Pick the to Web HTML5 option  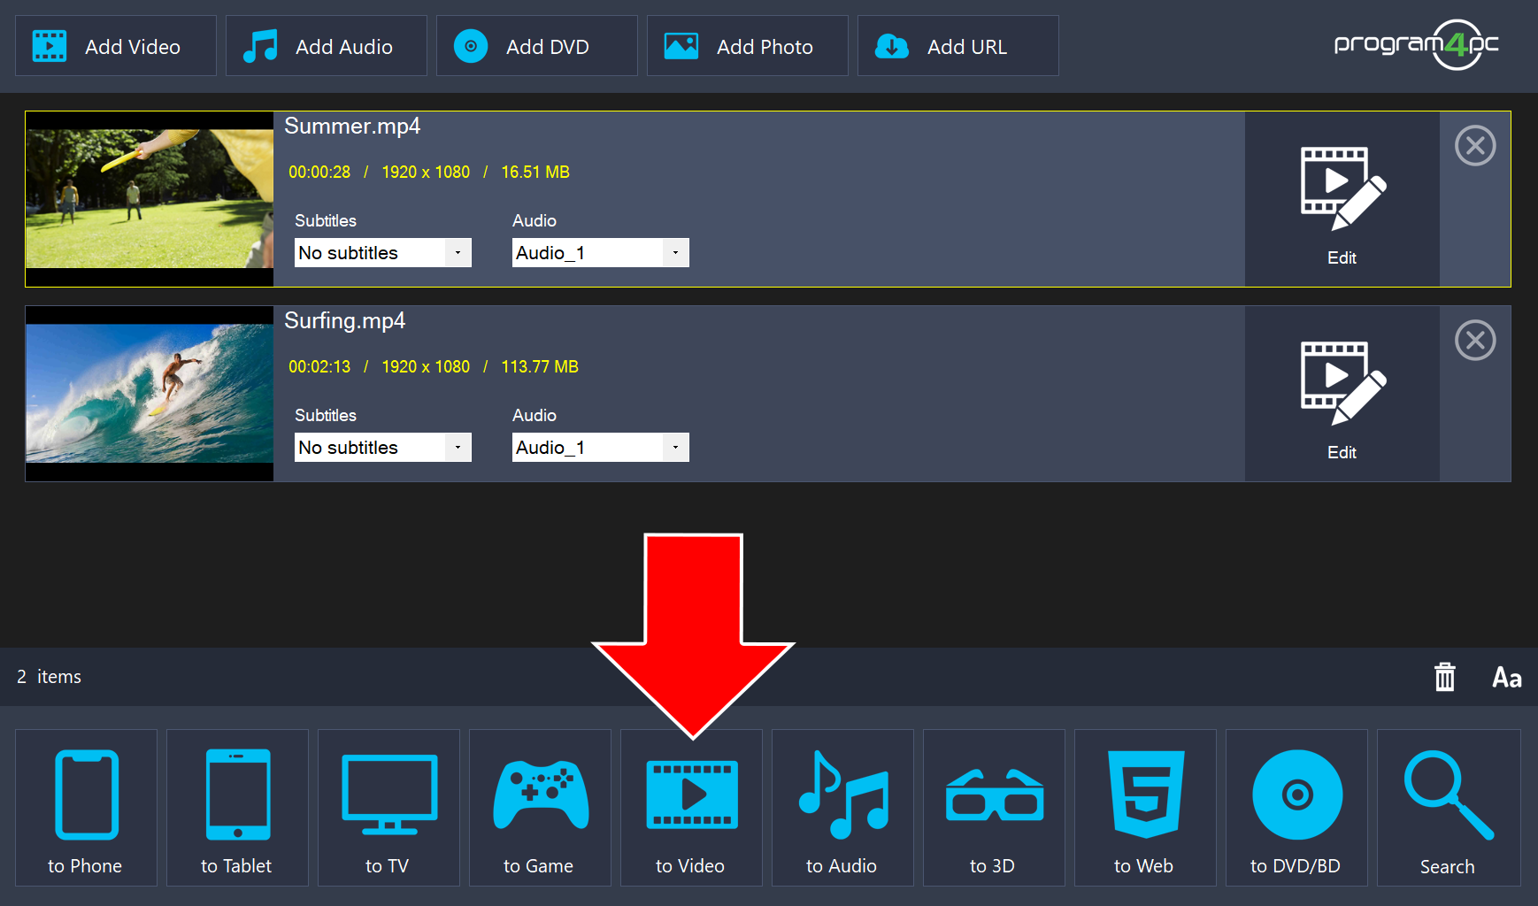(1145, 808)
